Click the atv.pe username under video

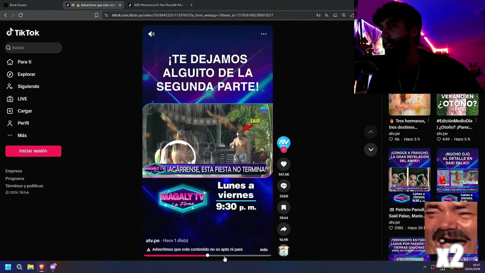click(x=153, y=241)
